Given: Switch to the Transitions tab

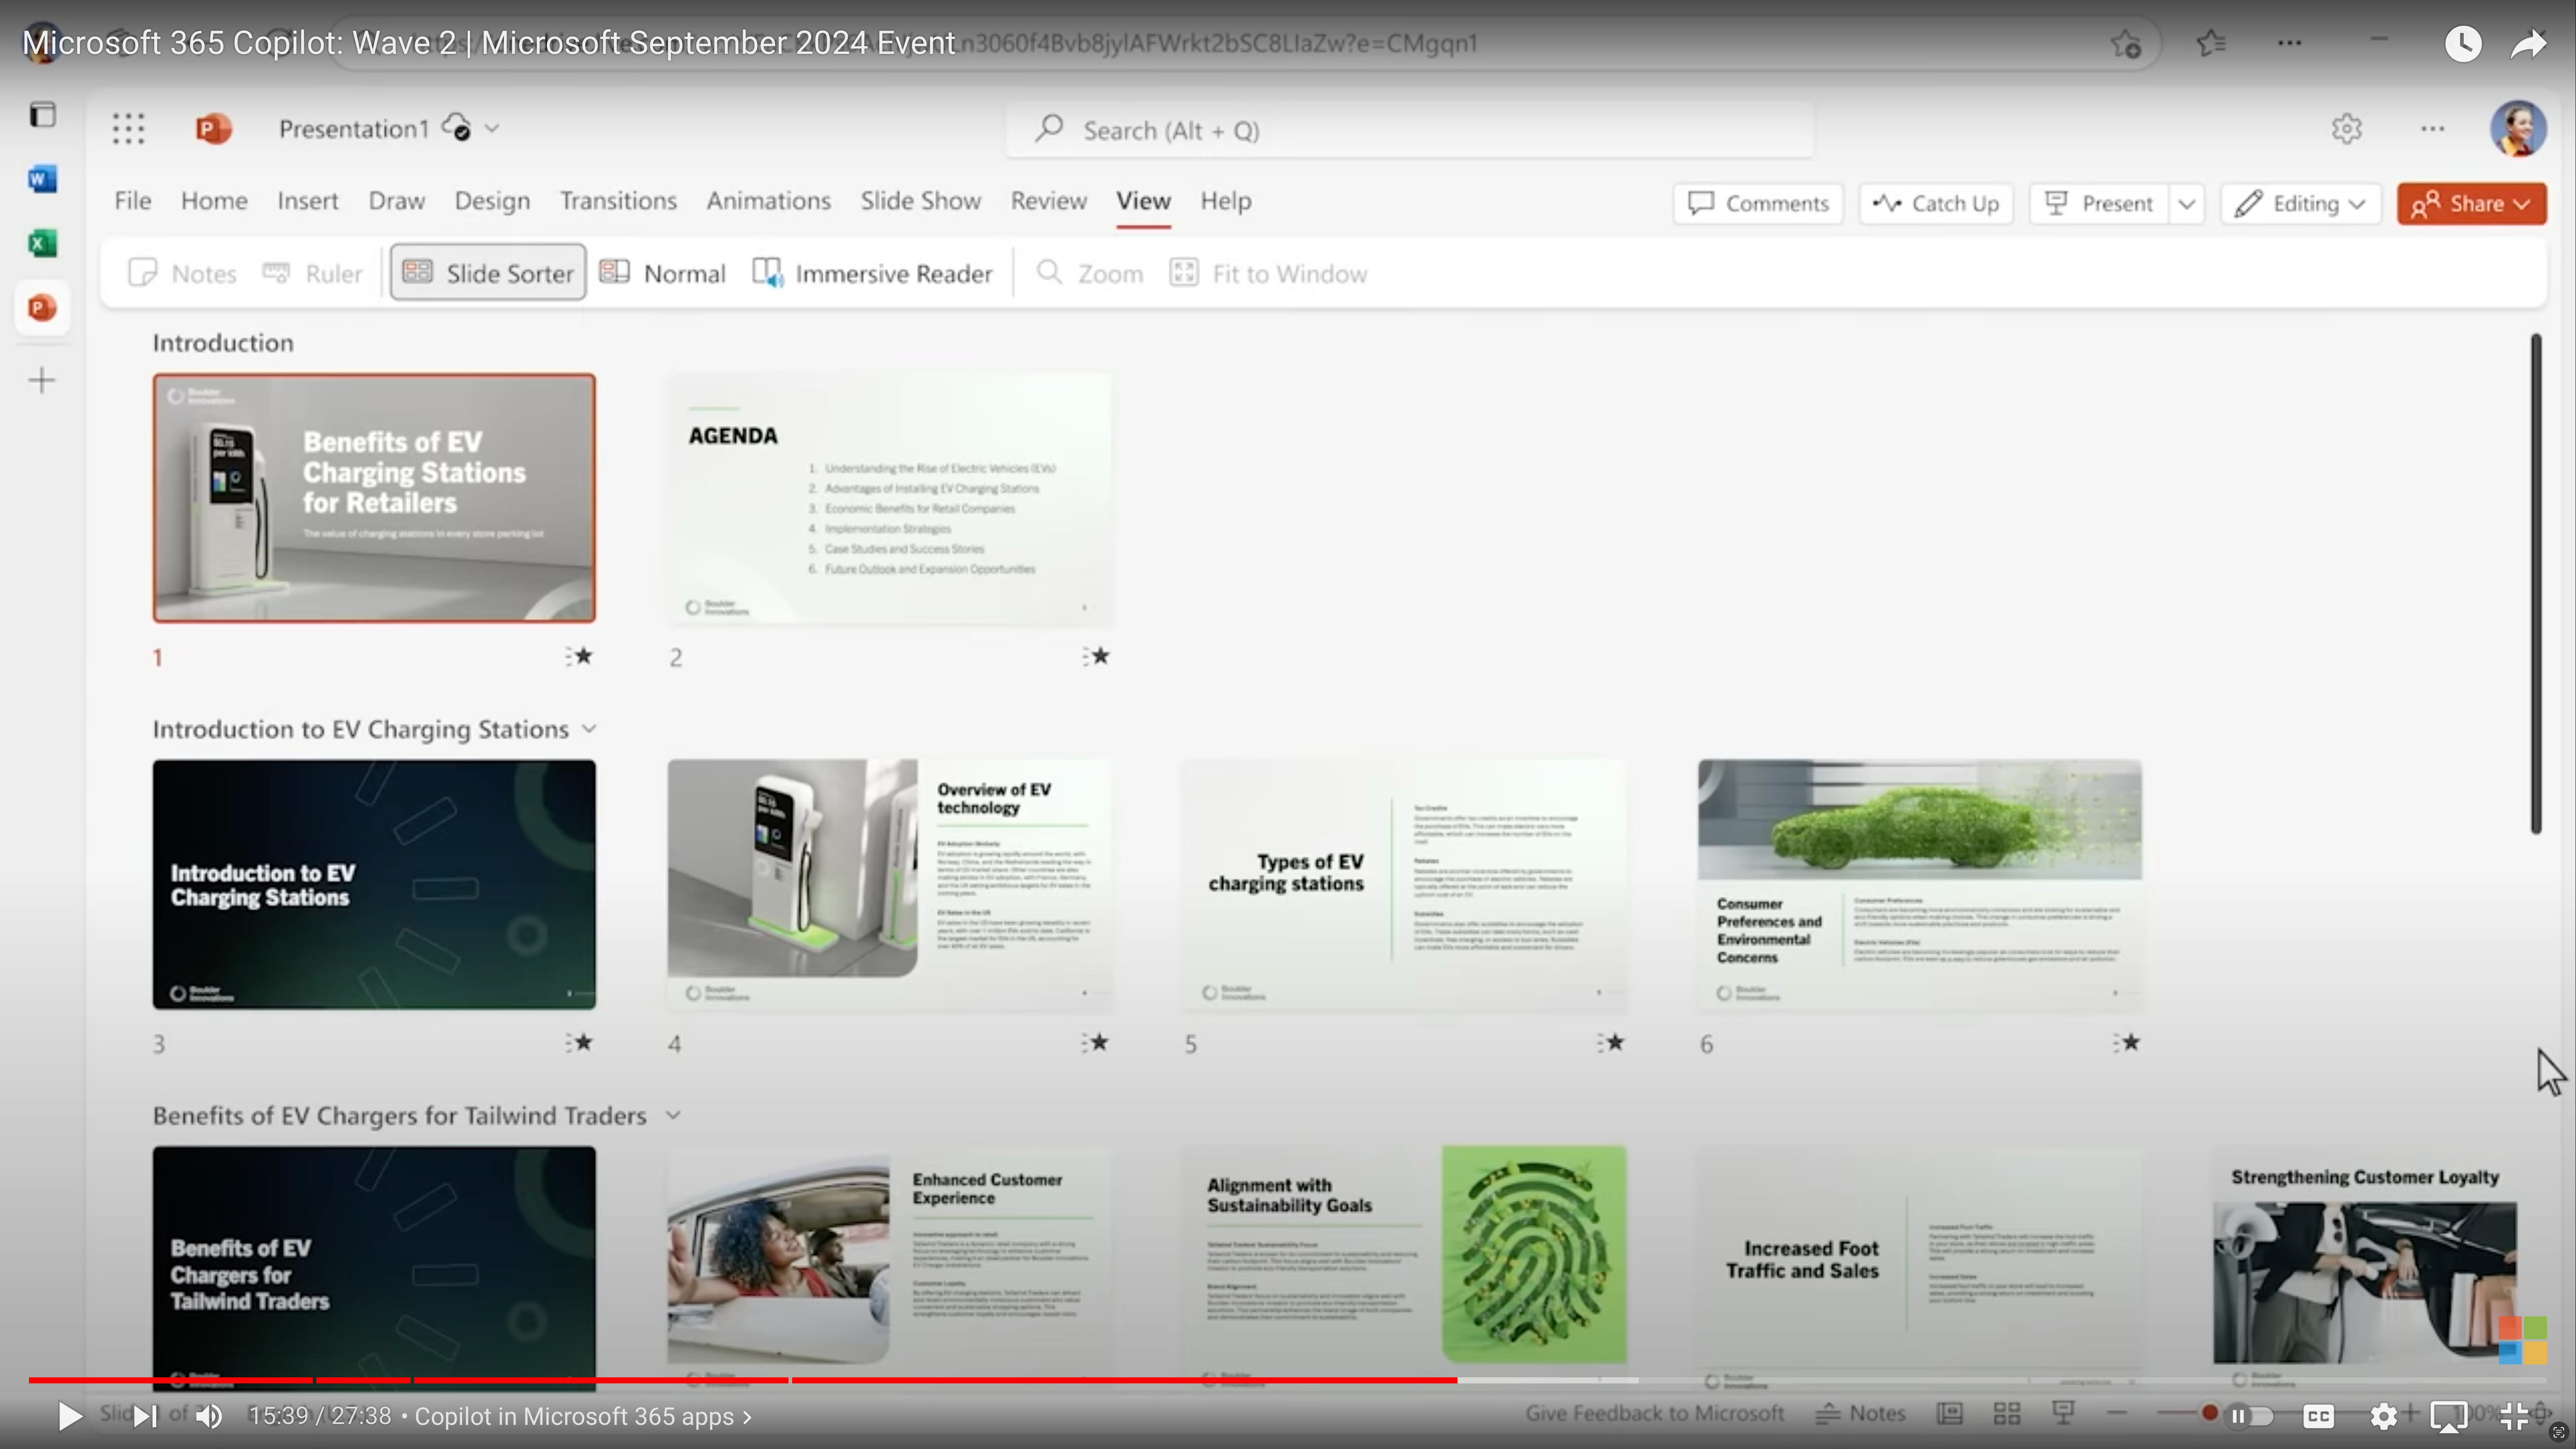Looking at the screenshot, I should coord(618,201).
